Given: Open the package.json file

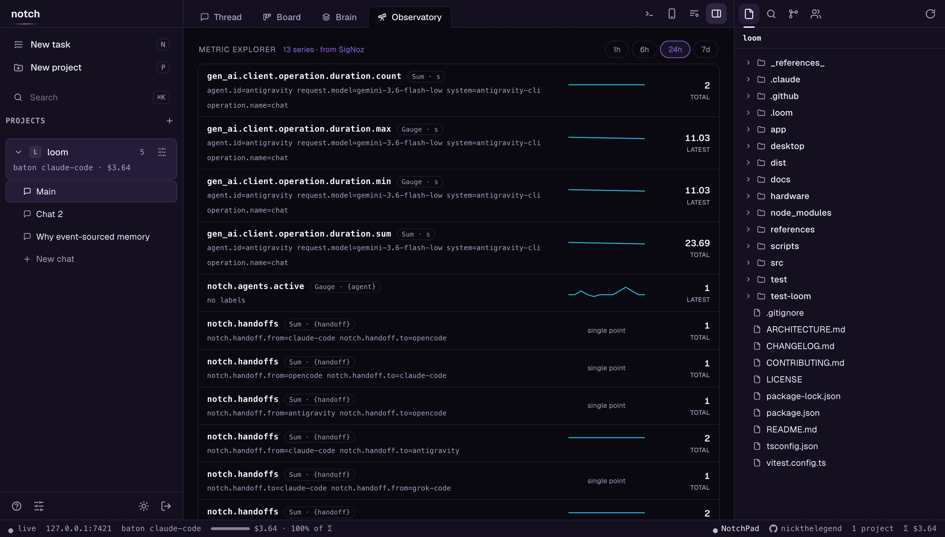Looking at the screenshot, I should point(793,413).
